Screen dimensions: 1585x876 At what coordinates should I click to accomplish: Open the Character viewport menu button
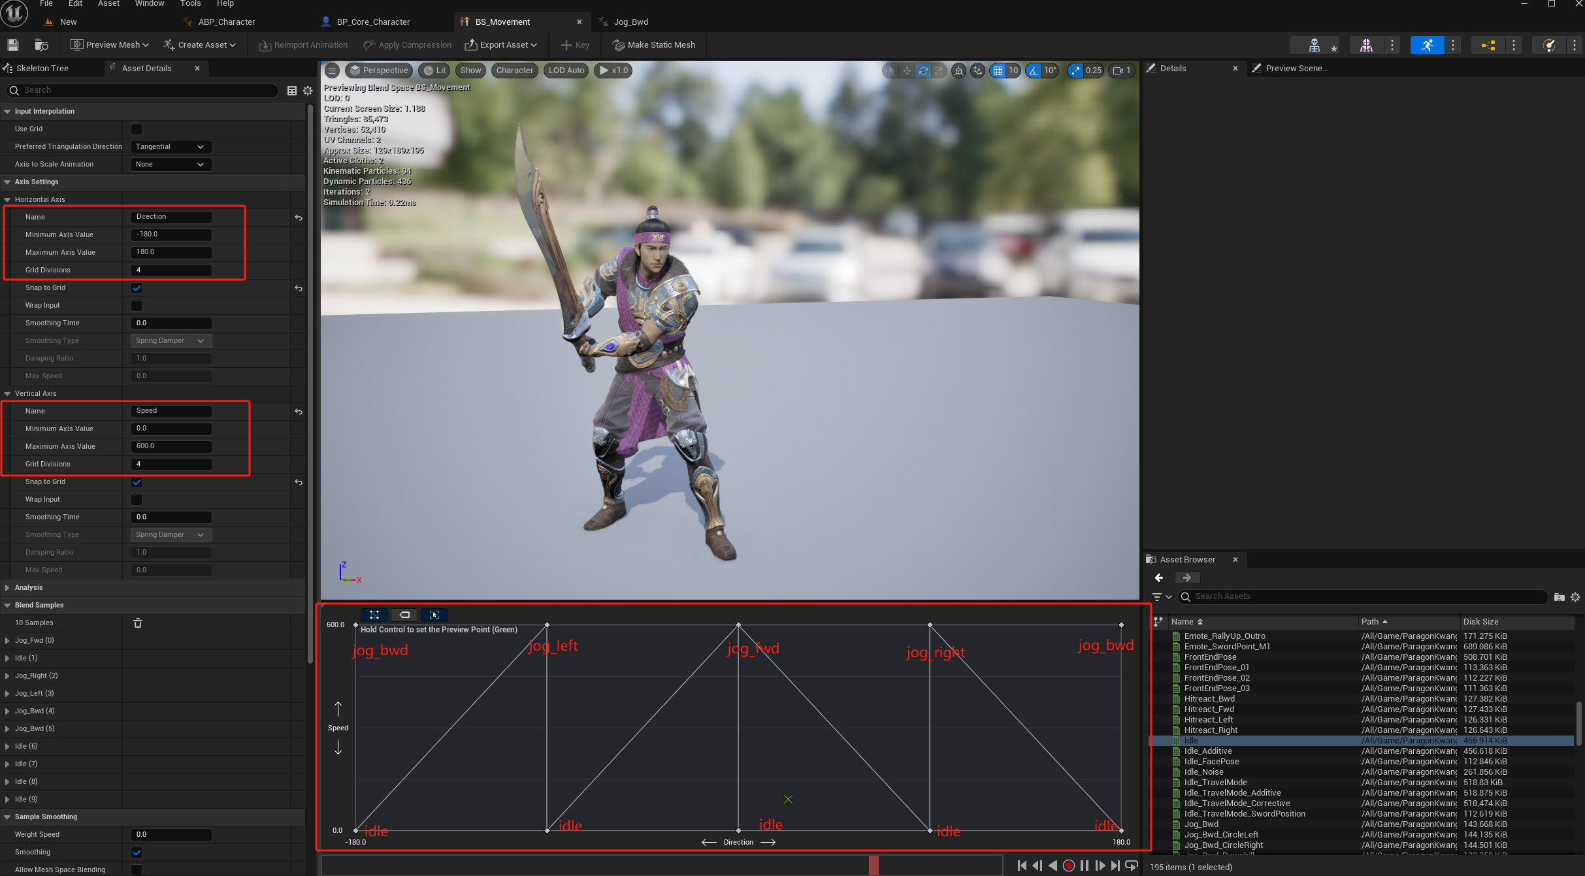point(514,71)
